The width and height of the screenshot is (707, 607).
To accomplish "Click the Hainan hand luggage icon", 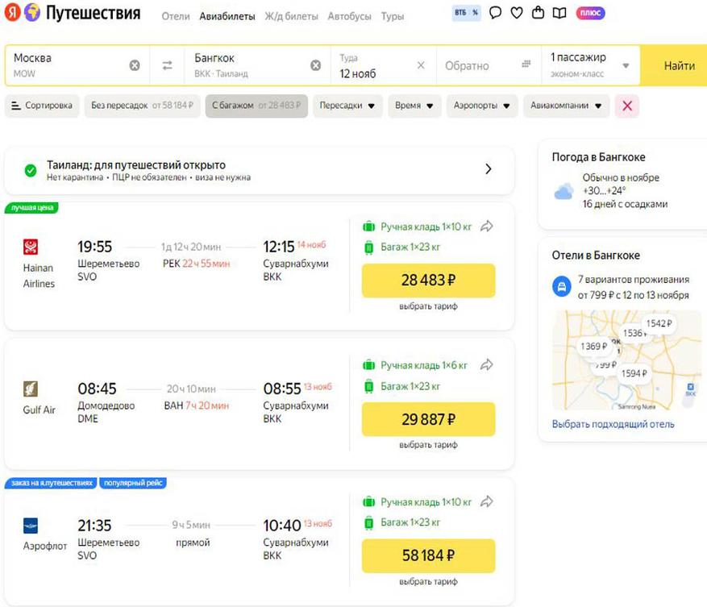I will pyautogui.click(x=369, y=227).
